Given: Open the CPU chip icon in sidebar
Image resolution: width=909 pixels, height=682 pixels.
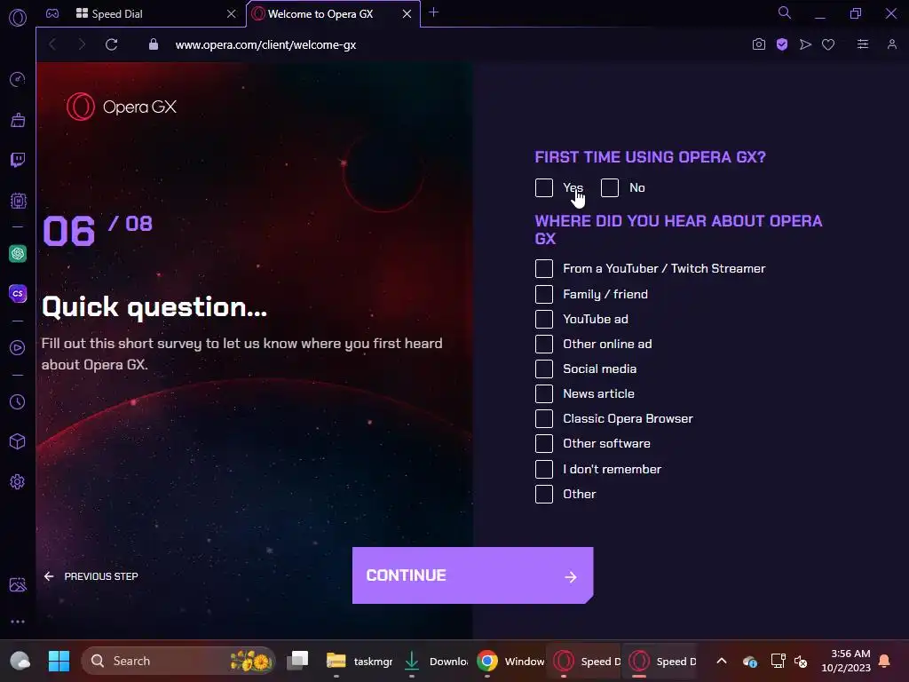Looking at the screenshot, I should [18, 201].
